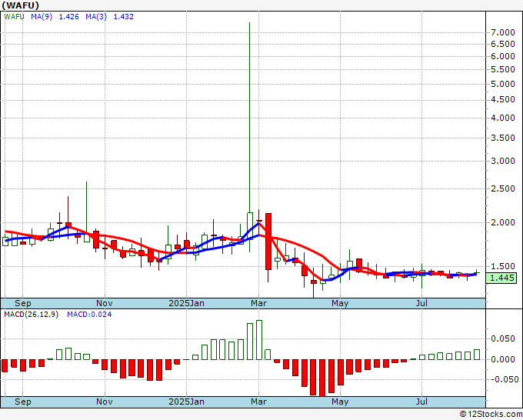The image size is (523, 420).
Task: Click Jul on the MACD panel date axis
Action: pos(421,402)
